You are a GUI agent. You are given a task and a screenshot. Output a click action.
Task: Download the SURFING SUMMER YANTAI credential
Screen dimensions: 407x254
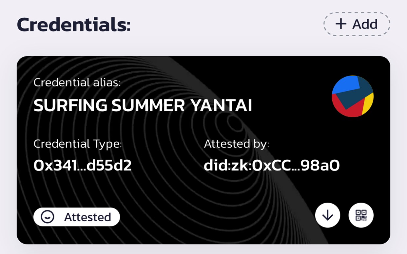click(x=328, y=215)
